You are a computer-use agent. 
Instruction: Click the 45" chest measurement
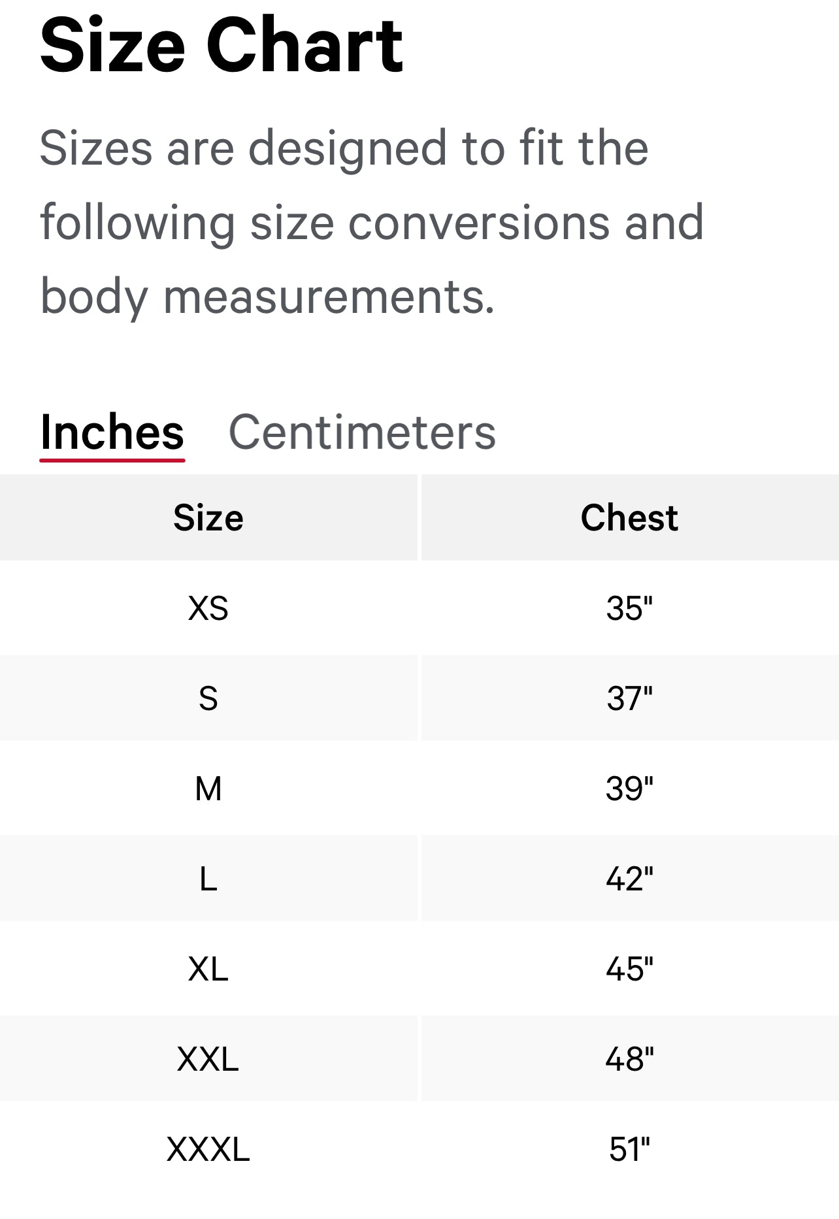629,969
